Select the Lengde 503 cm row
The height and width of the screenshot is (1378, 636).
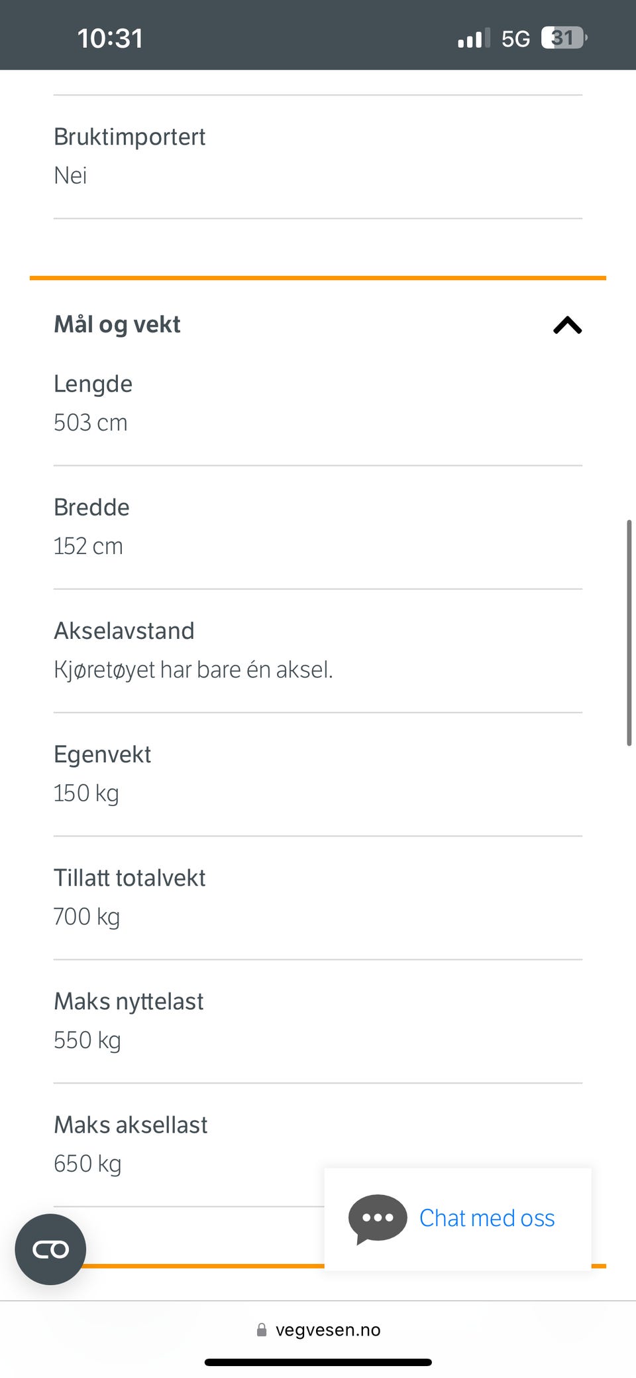coord(93,403)
